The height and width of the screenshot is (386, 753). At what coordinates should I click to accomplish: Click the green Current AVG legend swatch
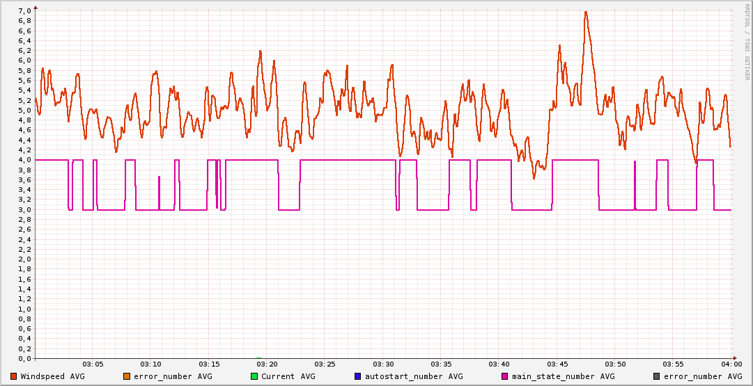(254, 376)
